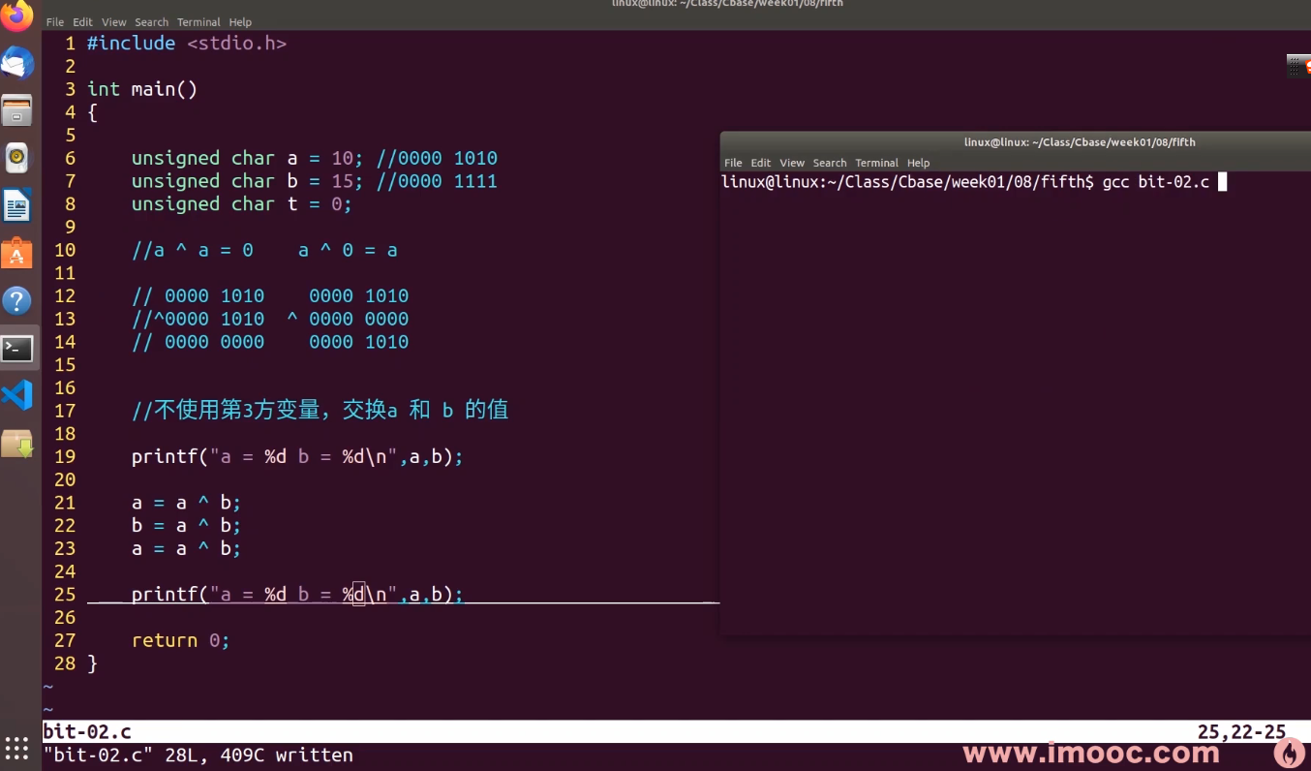Screen dimensions: 1311x771
Task: Click the 'unsigned char t = 0;' declaration
Action: click(242, 204)
